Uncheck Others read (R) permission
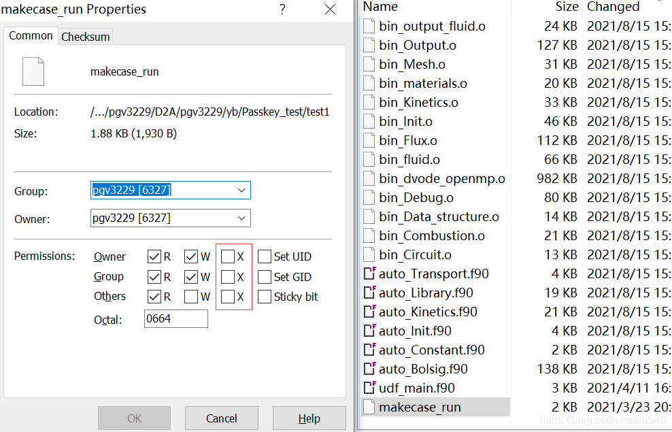 [154, 296]
